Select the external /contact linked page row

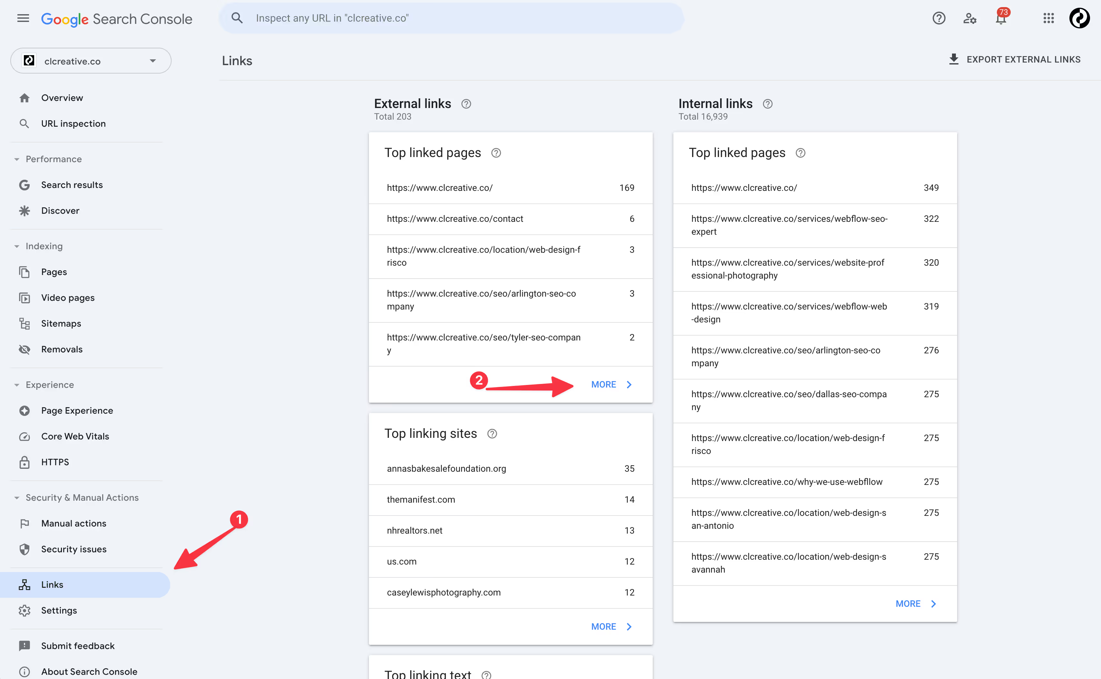pyautogui.click(x=510, y=219)
